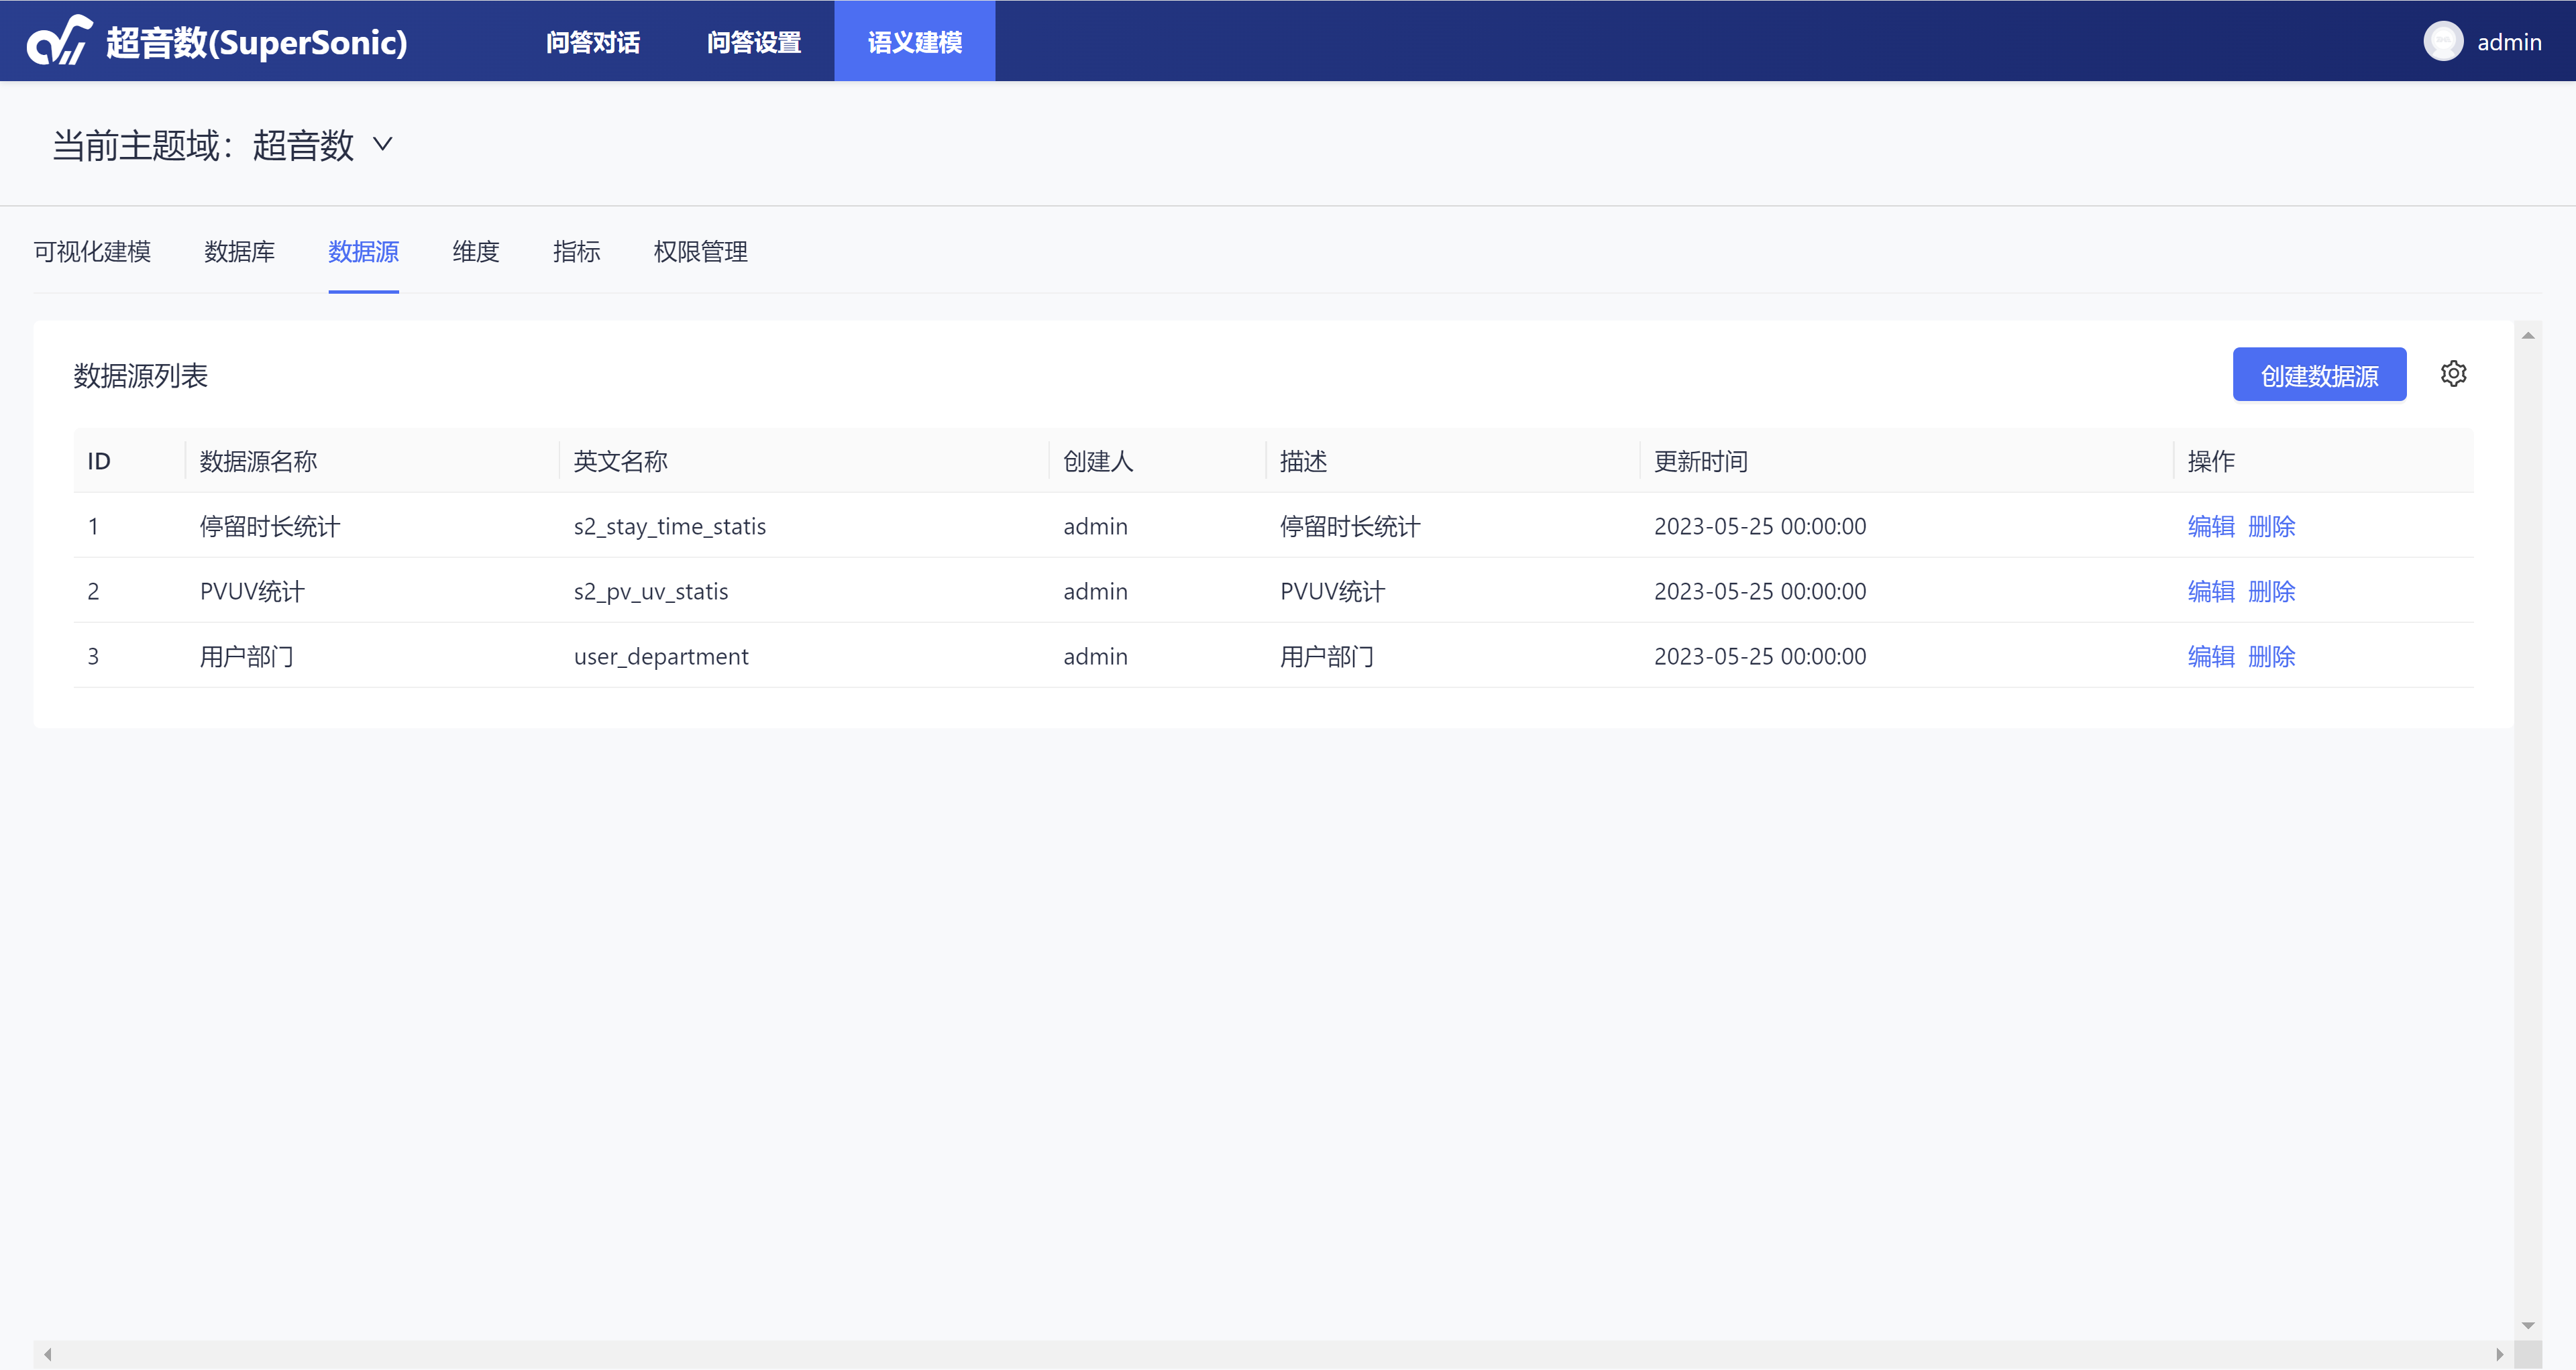
Task: Switch to the 权限管理 tab
Action: pyautogui.click(x=700, y=252)
